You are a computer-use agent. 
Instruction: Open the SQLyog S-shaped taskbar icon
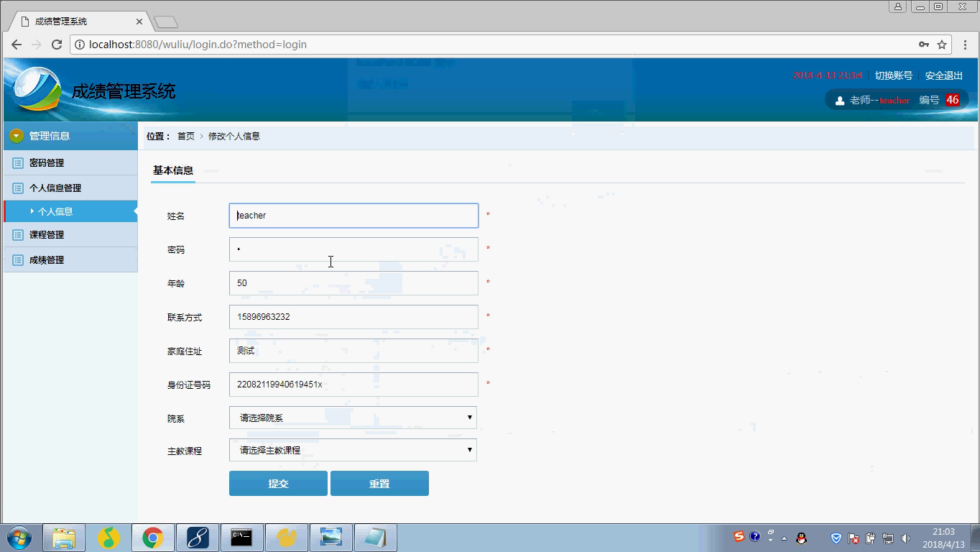coord(197,537)
